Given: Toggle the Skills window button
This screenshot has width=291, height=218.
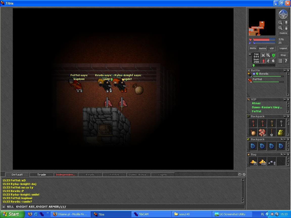Looking at the screenshot, I should [253, 48].
